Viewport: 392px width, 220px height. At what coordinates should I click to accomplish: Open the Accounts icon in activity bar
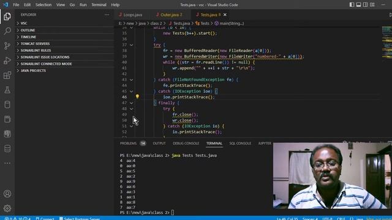[x=7, y=194]
